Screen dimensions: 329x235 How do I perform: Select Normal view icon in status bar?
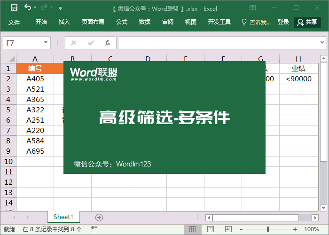pyautogui.click(x=192, y=229)
